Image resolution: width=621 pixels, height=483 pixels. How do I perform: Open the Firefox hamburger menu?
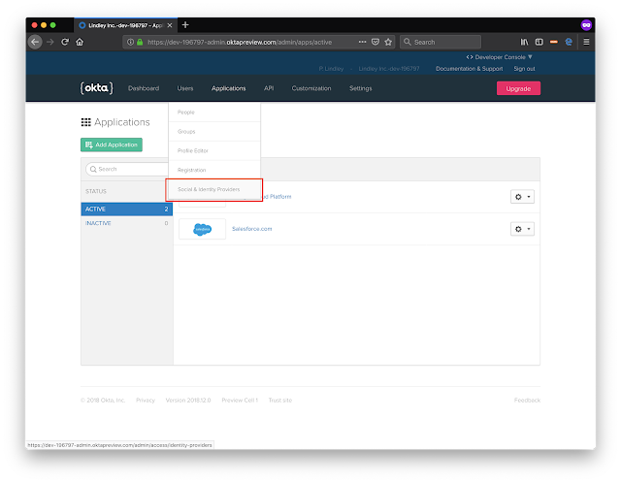pyautogui.click(x=586, y=42)
